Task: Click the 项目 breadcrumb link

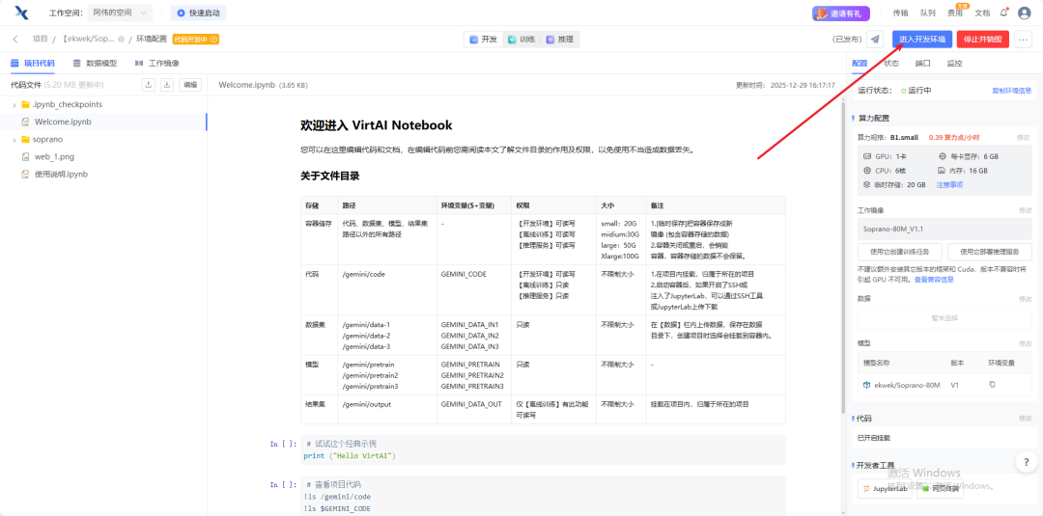Action: click(40, 40)
